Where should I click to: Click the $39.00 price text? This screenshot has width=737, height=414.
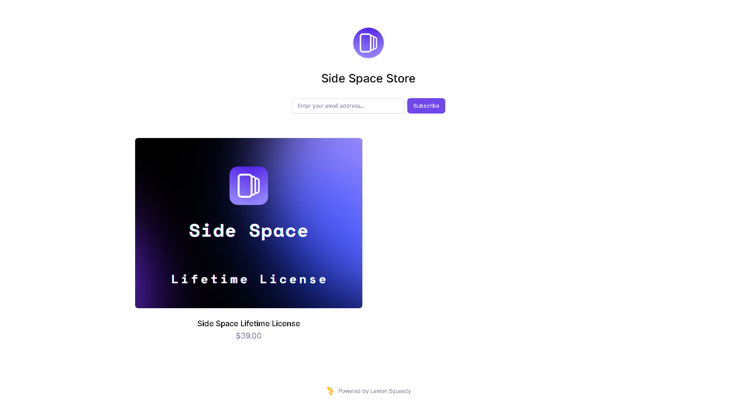249,336
